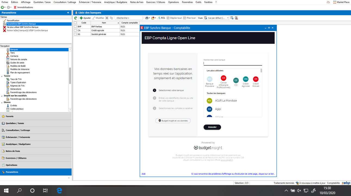The height and width of the screenshot is (196, 351).
Task: Click Déplier tout to expand all
Action: coord(174,18)
